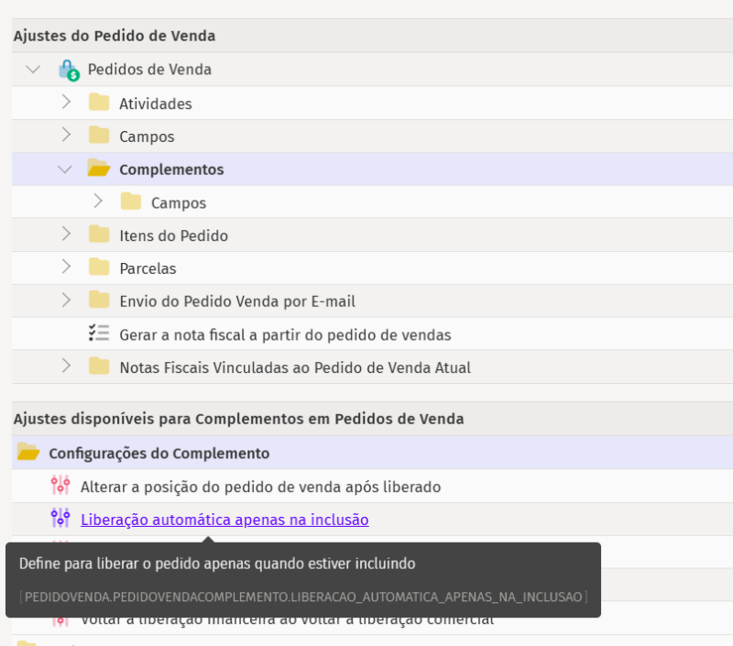Click the open Complementos folder icon
This screenshot has height=646, width=733.
[98, 169]
